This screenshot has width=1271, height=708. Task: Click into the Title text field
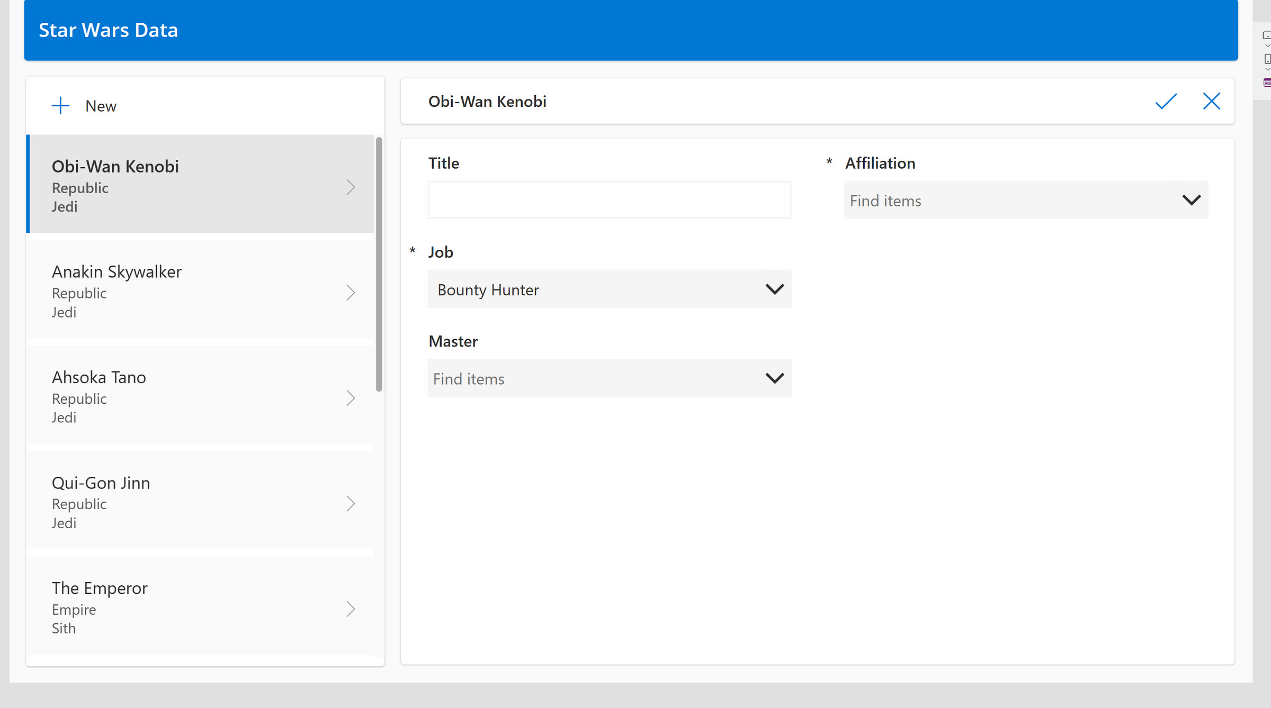coord(609,200)
